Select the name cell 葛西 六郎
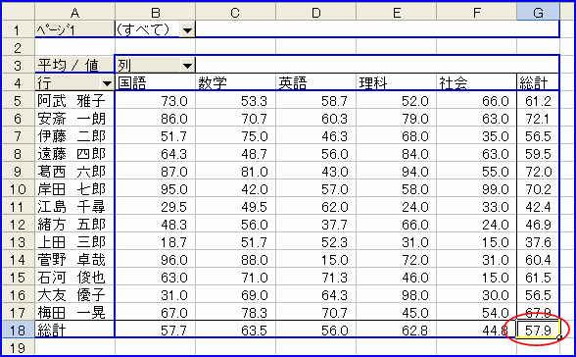Image resolution: width=576 pixels, height=357 pixels. click(74, 172)
